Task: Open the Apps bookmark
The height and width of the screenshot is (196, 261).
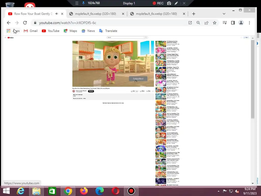Action: coord(13,31)
